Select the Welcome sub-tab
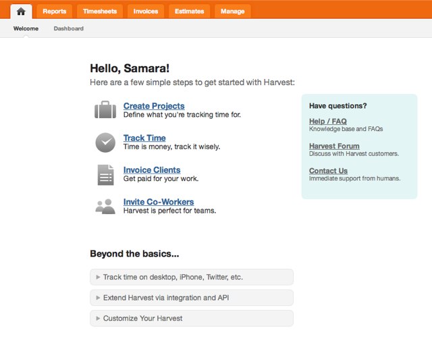This screenshot has width=432, height=339. pyautogui.click(x=26, y=28)
